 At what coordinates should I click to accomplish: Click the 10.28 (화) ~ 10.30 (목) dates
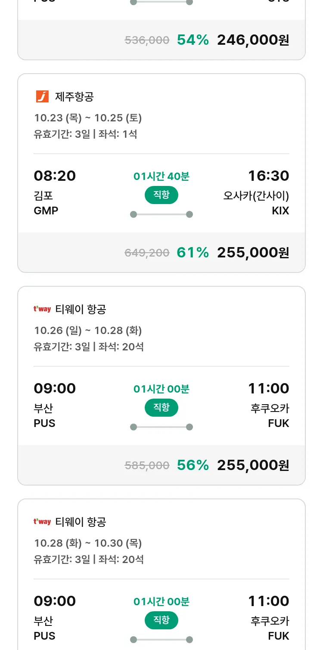point(88,543)
